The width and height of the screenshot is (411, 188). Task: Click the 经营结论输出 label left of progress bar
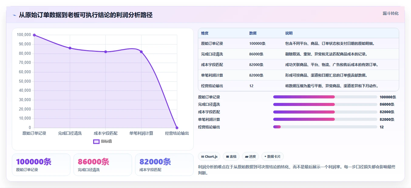click(x=209, y=127)
